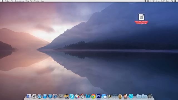Open the blue W app in Dock
This screenshot has width=178, height=100.
[88, 96]
